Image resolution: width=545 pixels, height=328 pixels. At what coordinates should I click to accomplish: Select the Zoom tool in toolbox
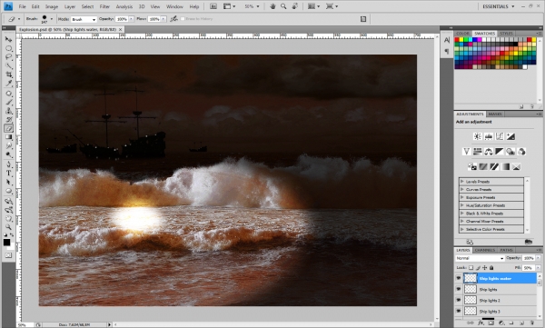(x=8, y=227)
